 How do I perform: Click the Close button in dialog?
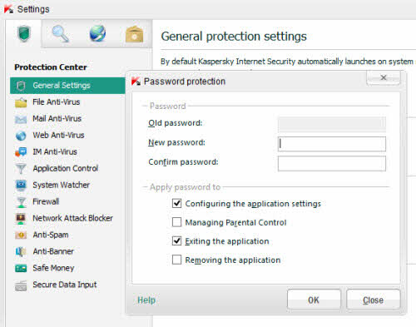coord(373,300)
